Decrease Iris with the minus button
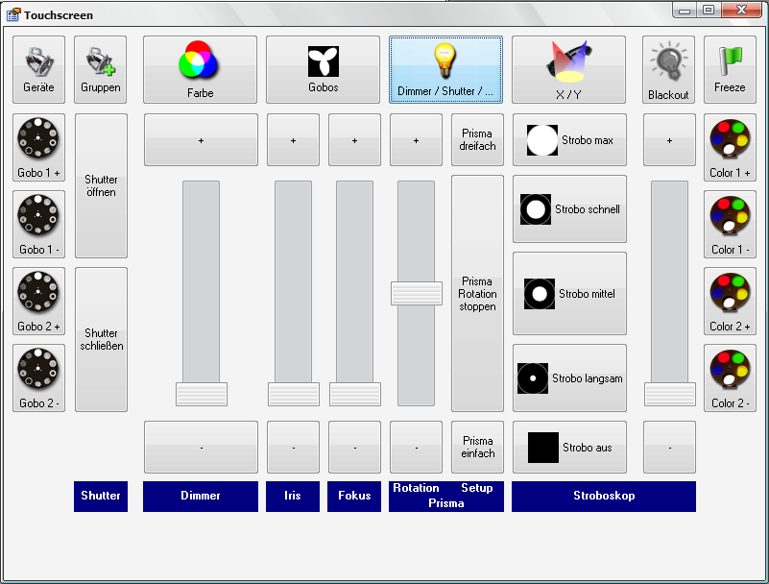 pos(293,448)
